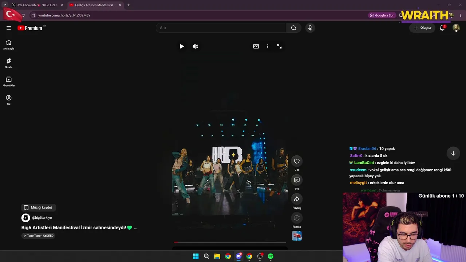This screenshot has width=466, height=262.
Task: Enter fullscreen for the Short
Action: pos(279,46)
